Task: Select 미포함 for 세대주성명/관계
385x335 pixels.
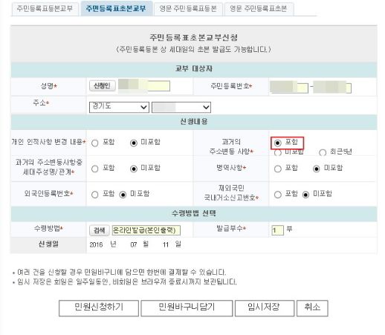Action: click(x=134, y=169)
